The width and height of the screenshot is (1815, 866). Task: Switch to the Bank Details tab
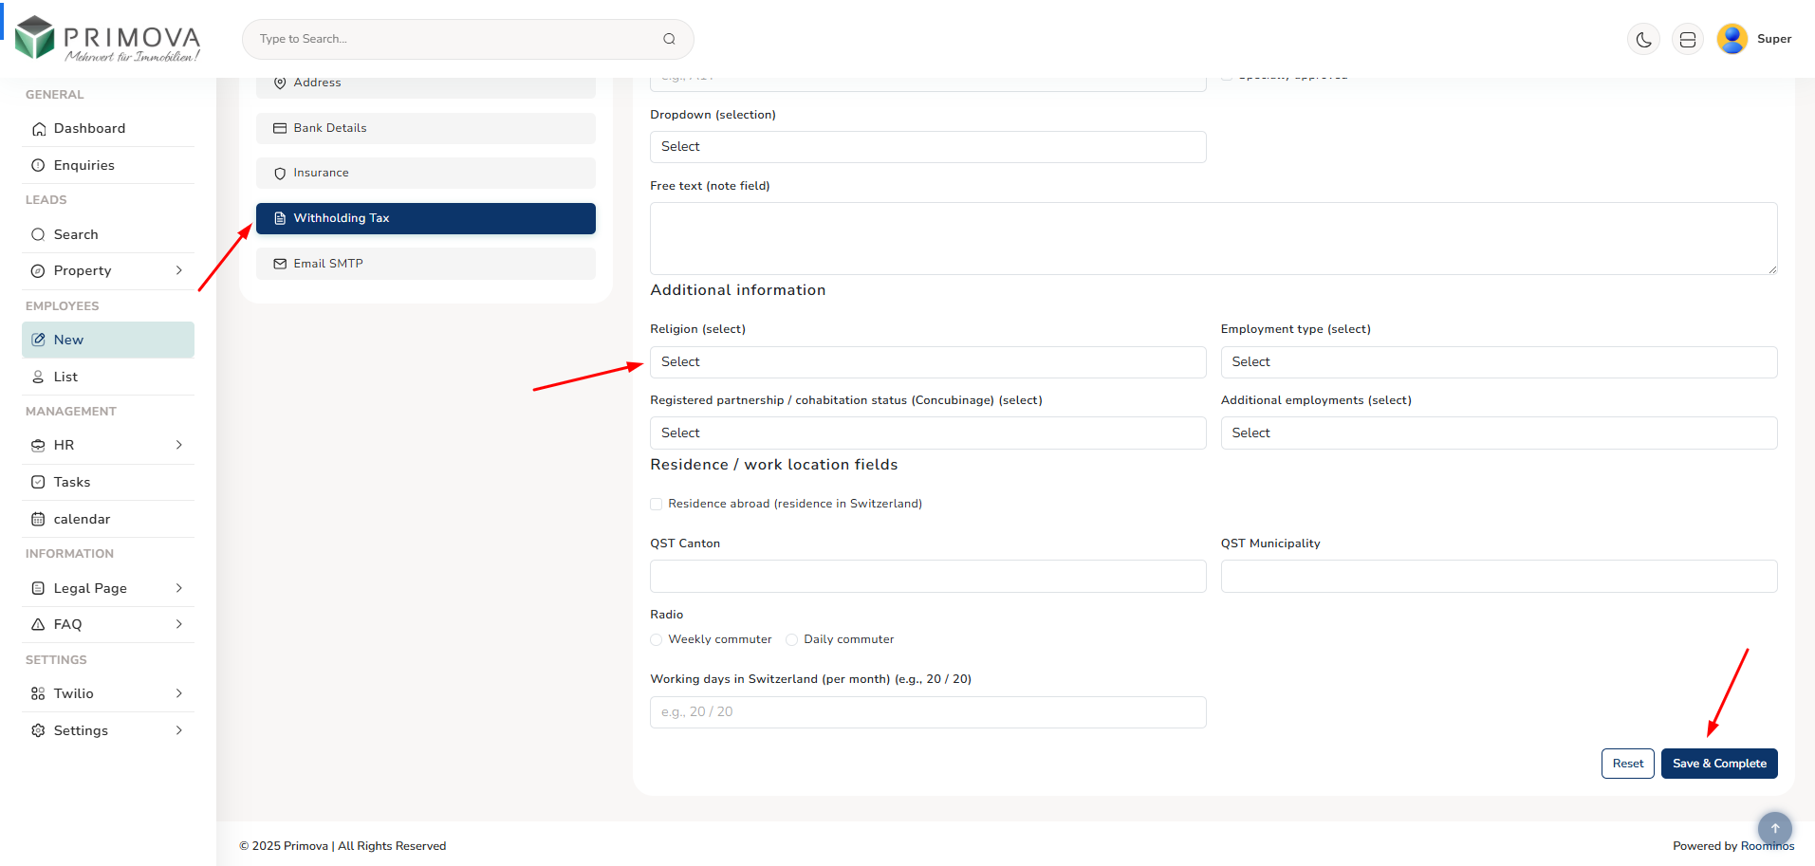[x=424, y=128]
